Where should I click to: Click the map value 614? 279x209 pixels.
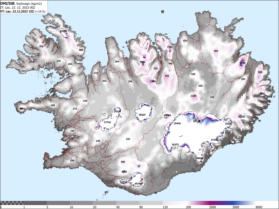pyautogui.click(x=185, y=41)
